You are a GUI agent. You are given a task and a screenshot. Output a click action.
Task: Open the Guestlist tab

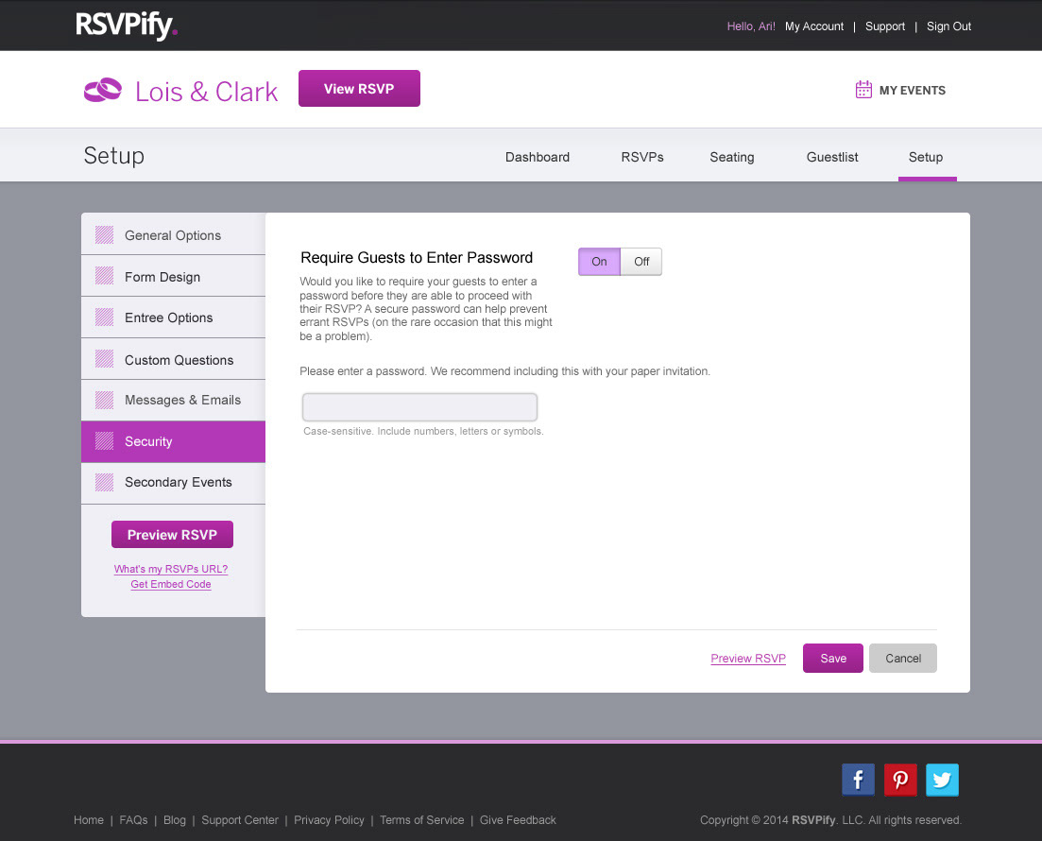832,157
